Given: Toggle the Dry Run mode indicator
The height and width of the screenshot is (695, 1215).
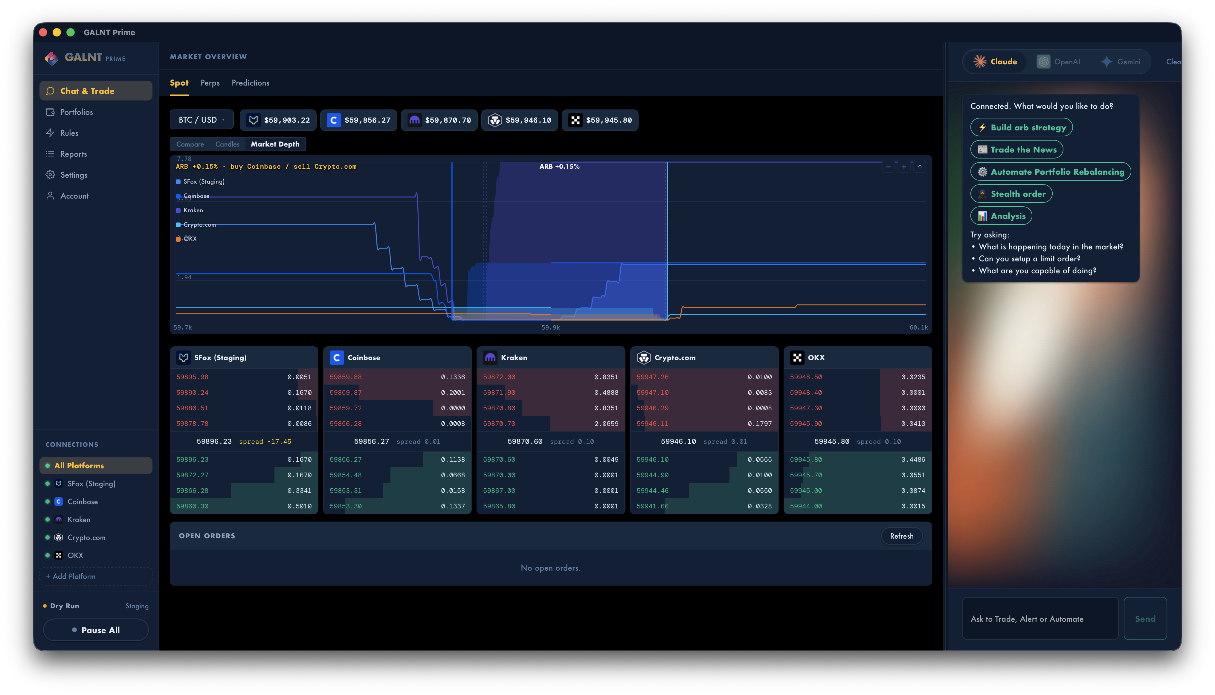Looking at the screenshot, I should point(61,606).
